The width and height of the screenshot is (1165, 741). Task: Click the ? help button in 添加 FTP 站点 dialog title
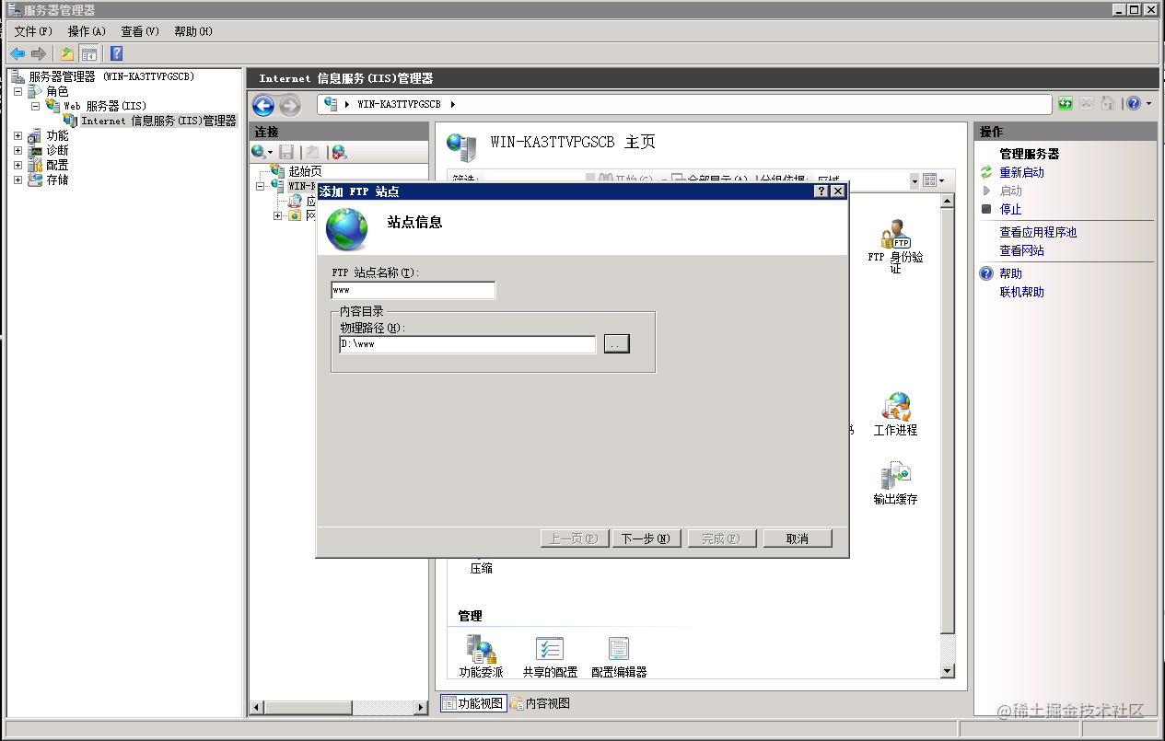(x=821, y=191)
